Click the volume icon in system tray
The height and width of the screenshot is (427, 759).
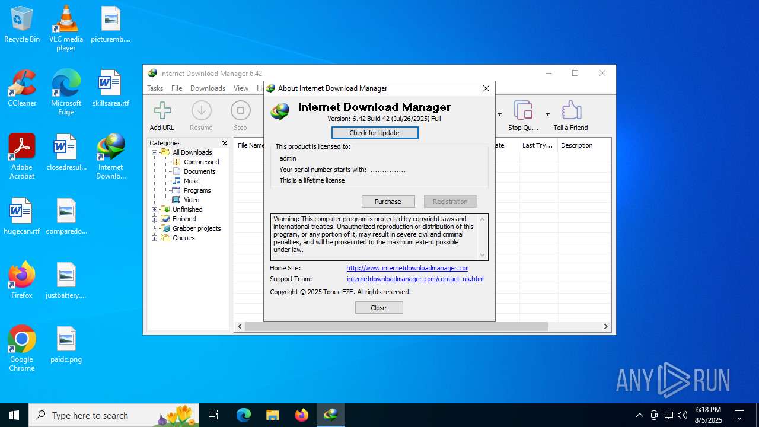[x=683, y=415]
